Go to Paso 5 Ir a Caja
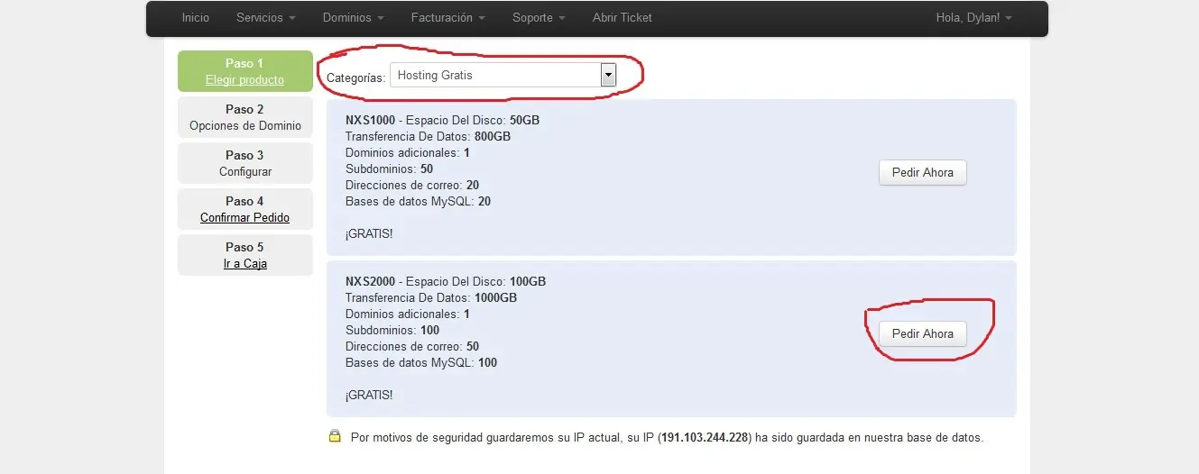This screenshot has width=1199, height=474. [245, 255]
